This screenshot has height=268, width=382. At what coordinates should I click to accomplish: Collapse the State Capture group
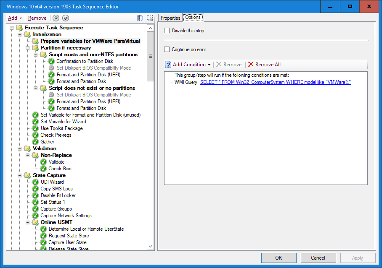(19, 175)
